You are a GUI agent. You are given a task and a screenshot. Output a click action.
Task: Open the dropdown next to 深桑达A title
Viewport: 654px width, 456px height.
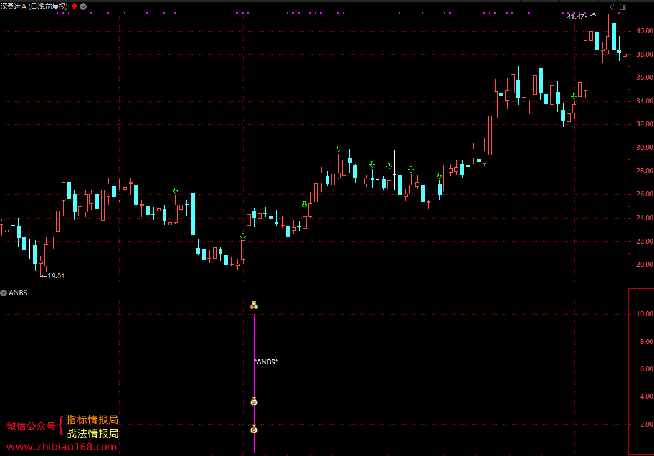(x=83, y=7)
